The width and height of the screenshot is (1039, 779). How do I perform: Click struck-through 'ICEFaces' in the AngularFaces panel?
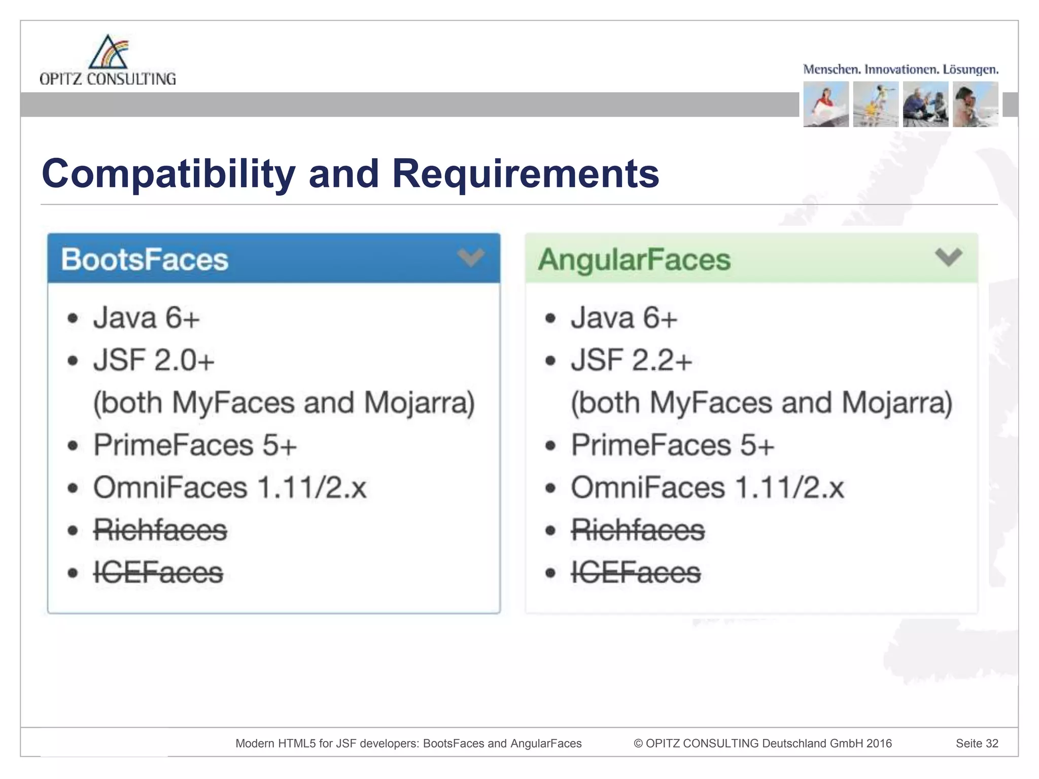pos(636,573)
